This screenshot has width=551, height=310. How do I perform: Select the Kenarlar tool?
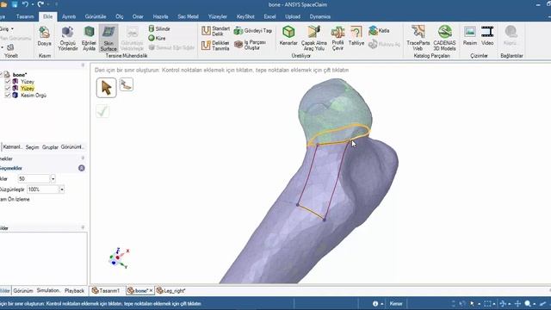pos(288,36)
